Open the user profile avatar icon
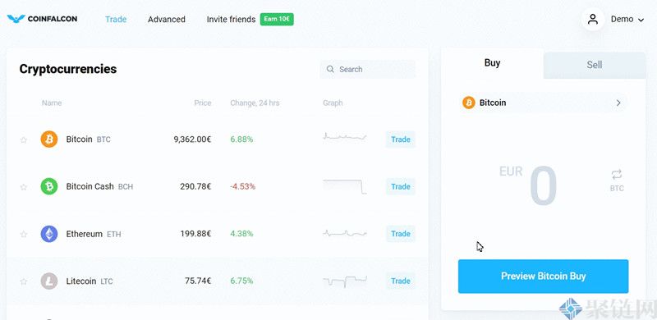657x320 pixels. point(592,19)
